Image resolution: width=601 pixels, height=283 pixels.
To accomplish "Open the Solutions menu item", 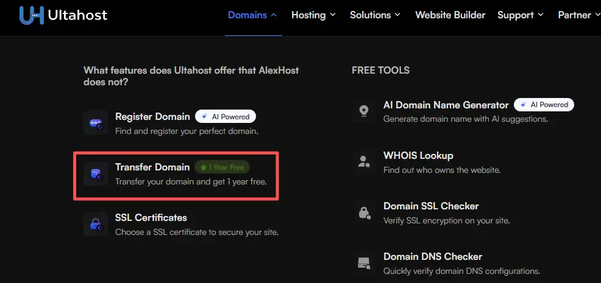I will tap(370, 15).
